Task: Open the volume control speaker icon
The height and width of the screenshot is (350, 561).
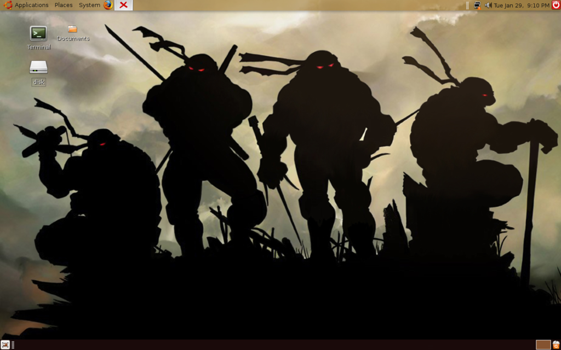Action: click(x=488, y=5)
